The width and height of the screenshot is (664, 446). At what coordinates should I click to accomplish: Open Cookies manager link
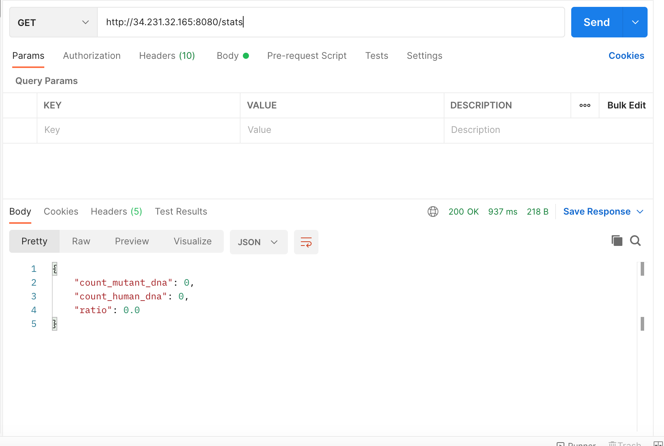pos(626,55)
